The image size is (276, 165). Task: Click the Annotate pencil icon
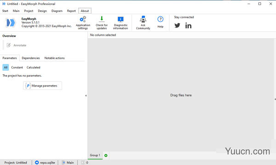(x=9, y=45)
